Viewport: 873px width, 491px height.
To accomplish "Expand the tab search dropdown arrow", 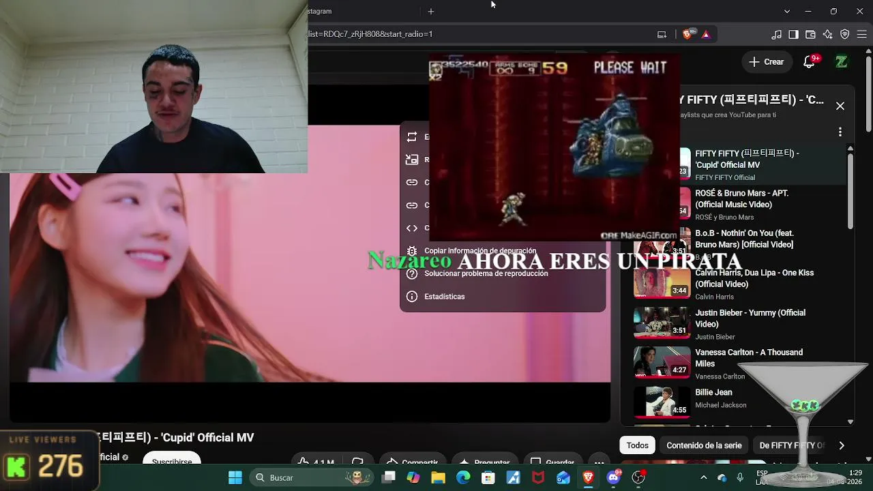I will [x=787, y=12].
